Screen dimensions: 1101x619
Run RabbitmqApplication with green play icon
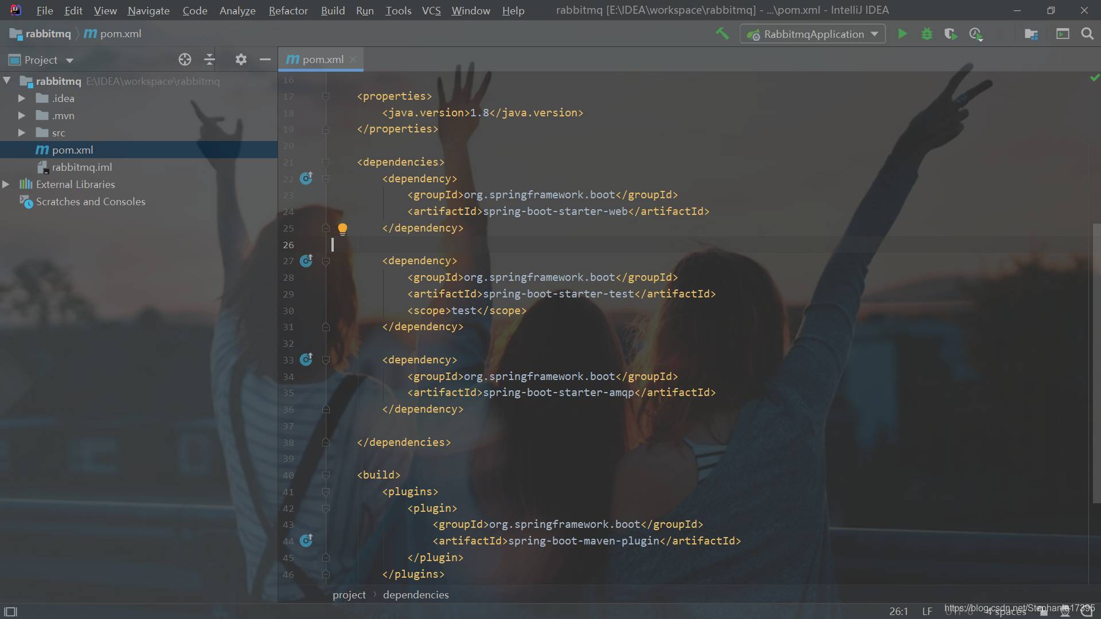point(903,34)
